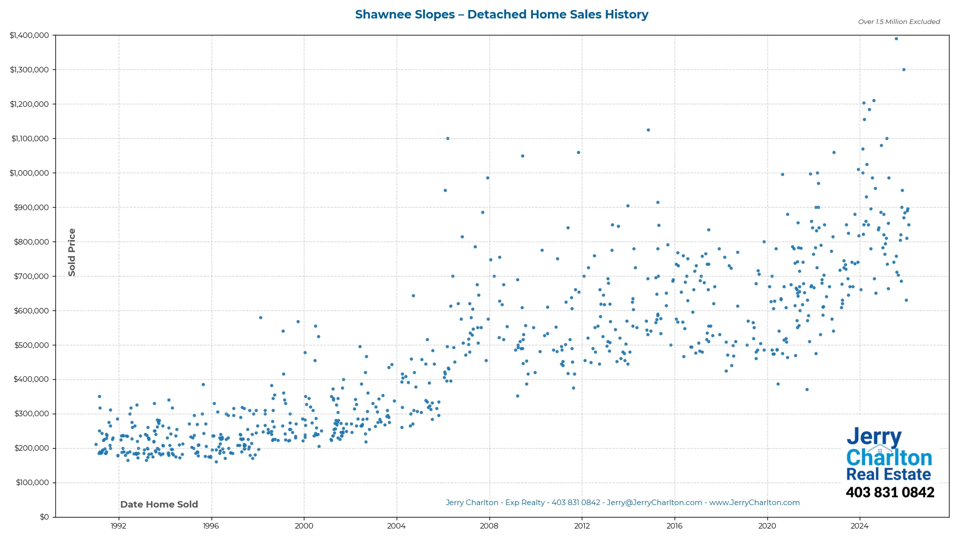Click the chart title 'Shawnee Slopes – Detached Home Sales History'
Viewport: 958px width, 539px height.
pyautogui.click(x=501, y=14)
